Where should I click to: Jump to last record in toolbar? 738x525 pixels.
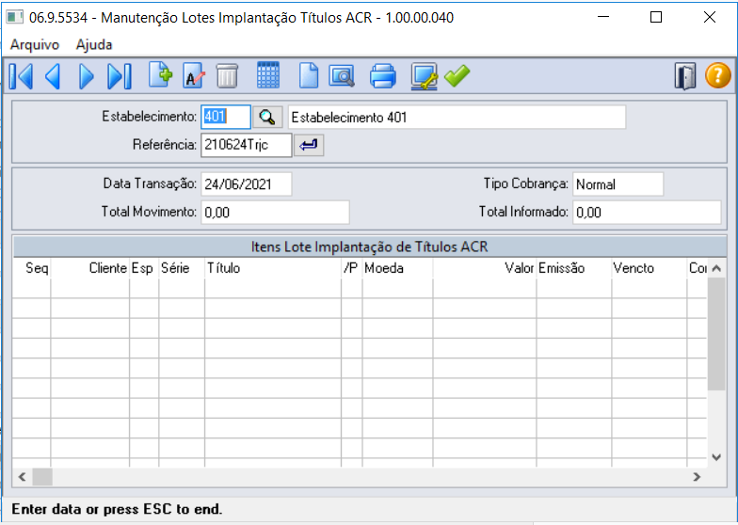click(x=119, y=76)
